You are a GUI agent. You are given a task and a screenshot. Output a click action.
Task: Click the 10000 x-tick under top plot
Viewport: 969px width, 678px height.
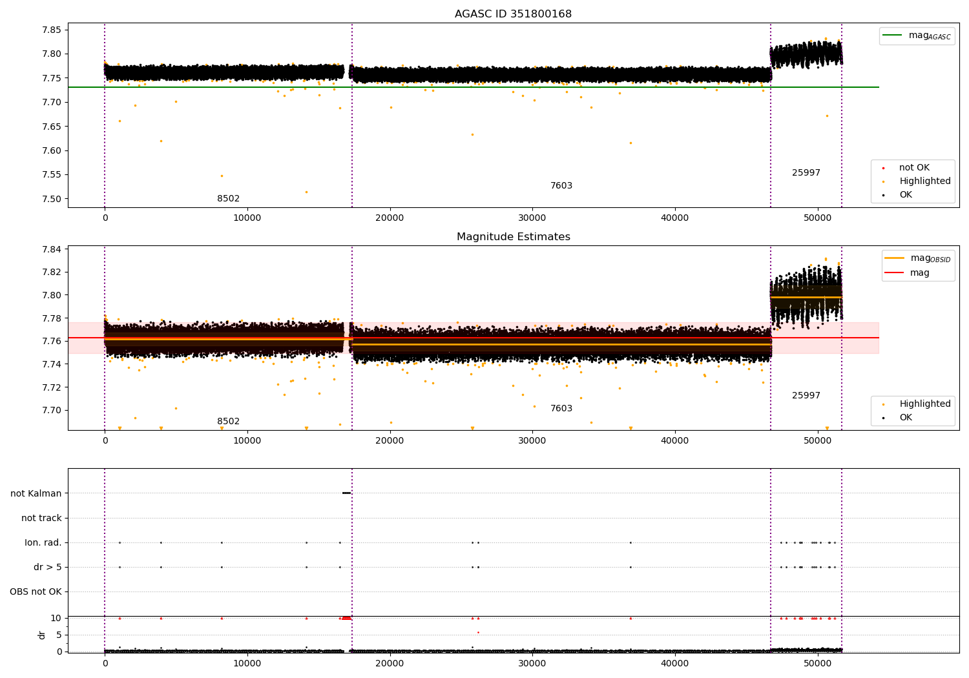247,218
